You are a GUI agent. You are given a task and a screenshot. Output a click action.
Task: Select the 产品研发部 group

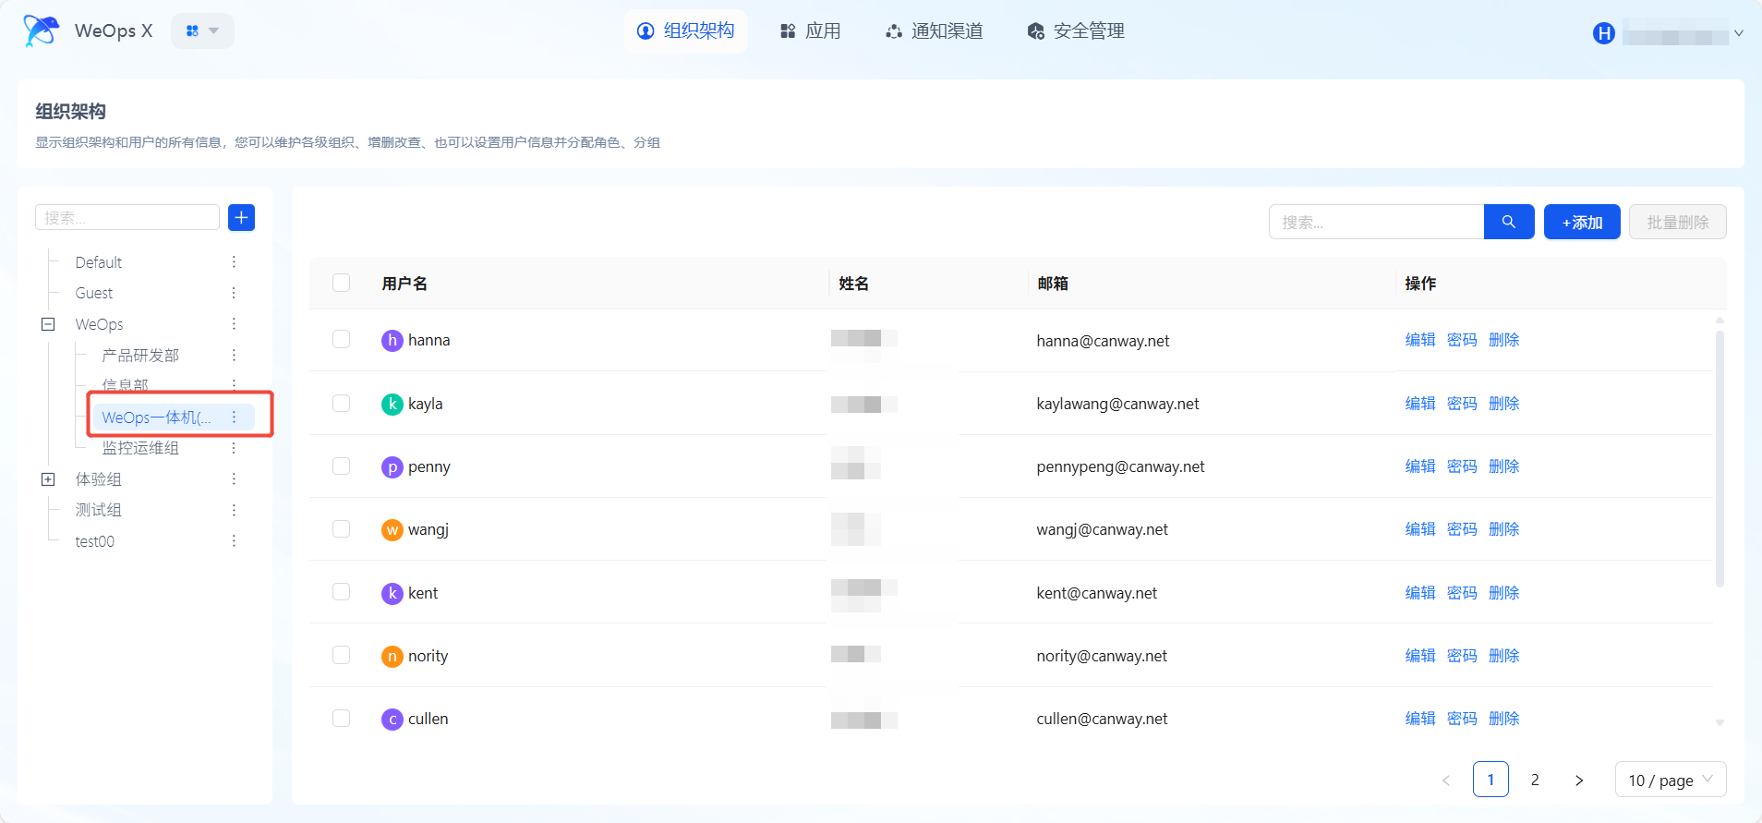coord(140,355)
